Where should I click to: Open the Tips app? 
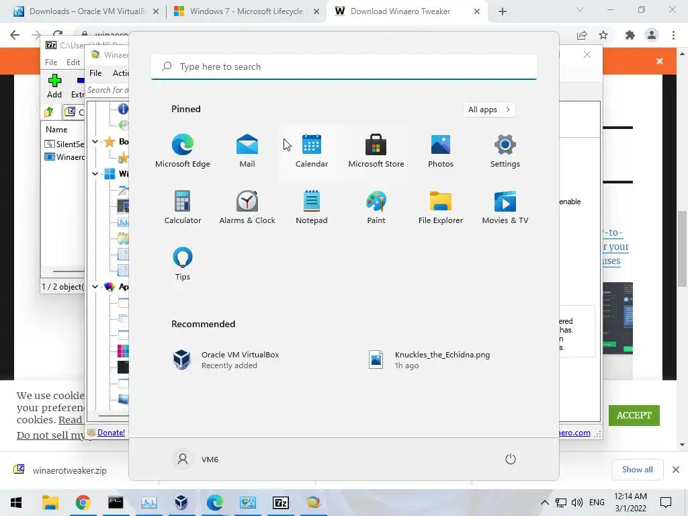pyautogui.click(x=183, y=263)
